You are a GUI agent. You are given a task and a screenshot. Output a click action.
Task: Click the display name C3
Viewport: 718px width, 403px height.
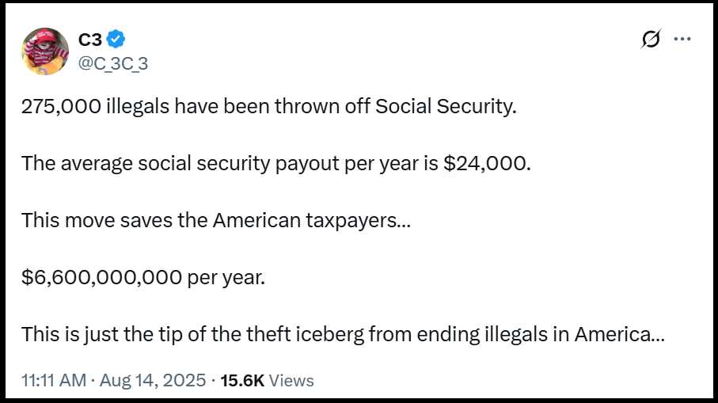89,39
